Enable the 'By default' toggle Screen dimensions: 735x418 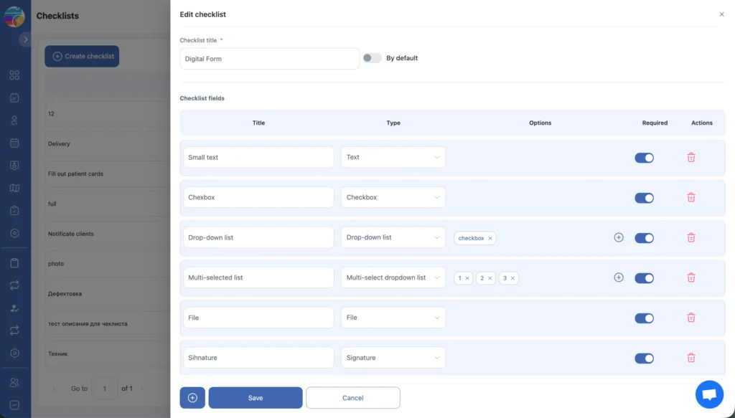[x=372, y=59]
